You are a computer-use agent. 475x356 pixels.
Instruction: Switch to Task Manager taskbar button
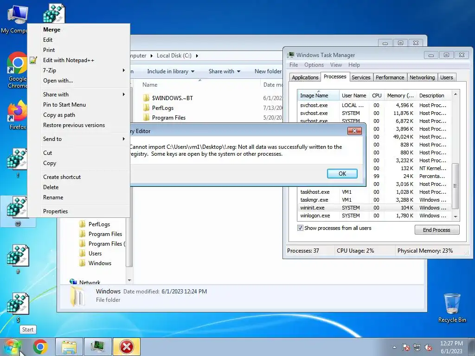coord(98,347)
